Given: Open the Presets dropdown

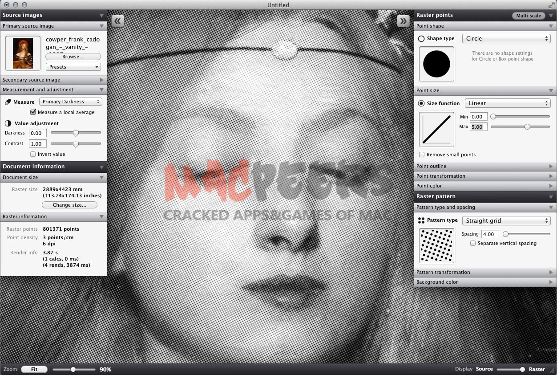Looking at the screenshot, I should click(73, 67).
